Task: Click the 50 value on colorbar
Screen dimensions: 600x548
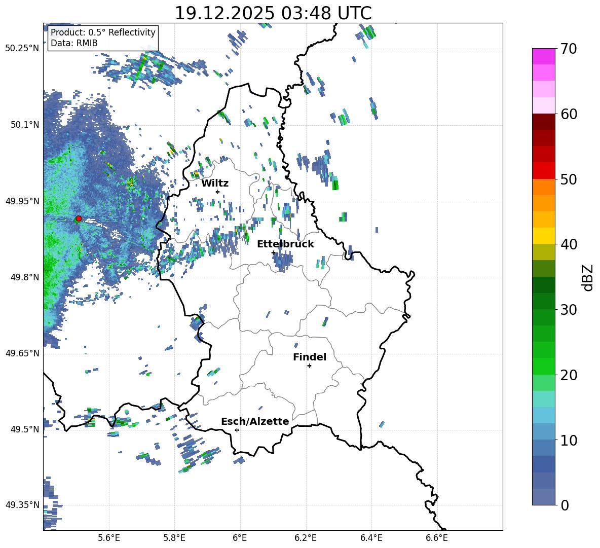Action: tap(568, 179)
